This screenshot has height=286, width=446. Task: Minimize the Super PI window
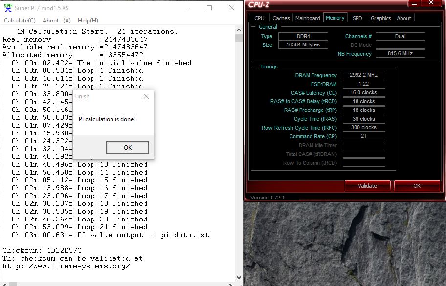(x=187, y=8)
